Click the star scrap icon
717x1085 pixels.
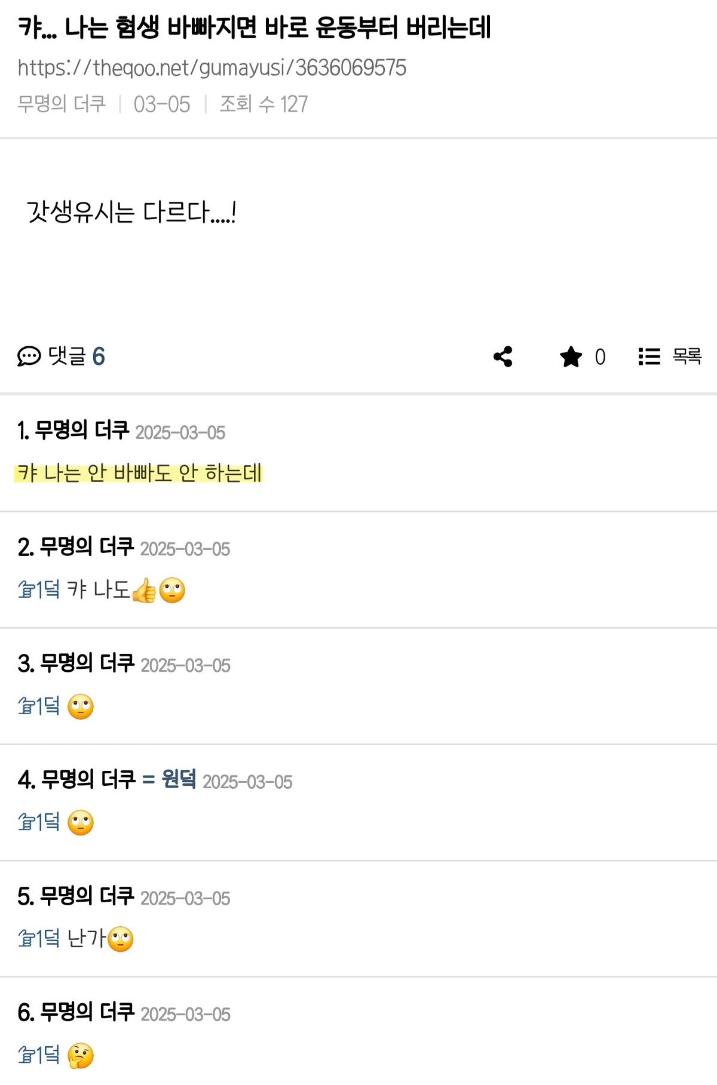pos(571,357)
